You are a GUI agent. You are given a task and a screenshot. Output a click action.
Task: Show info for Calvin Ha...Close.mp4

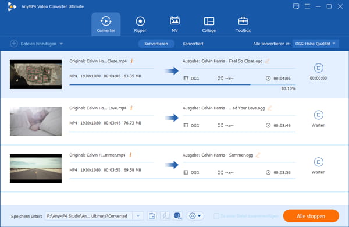click(132, 61)
